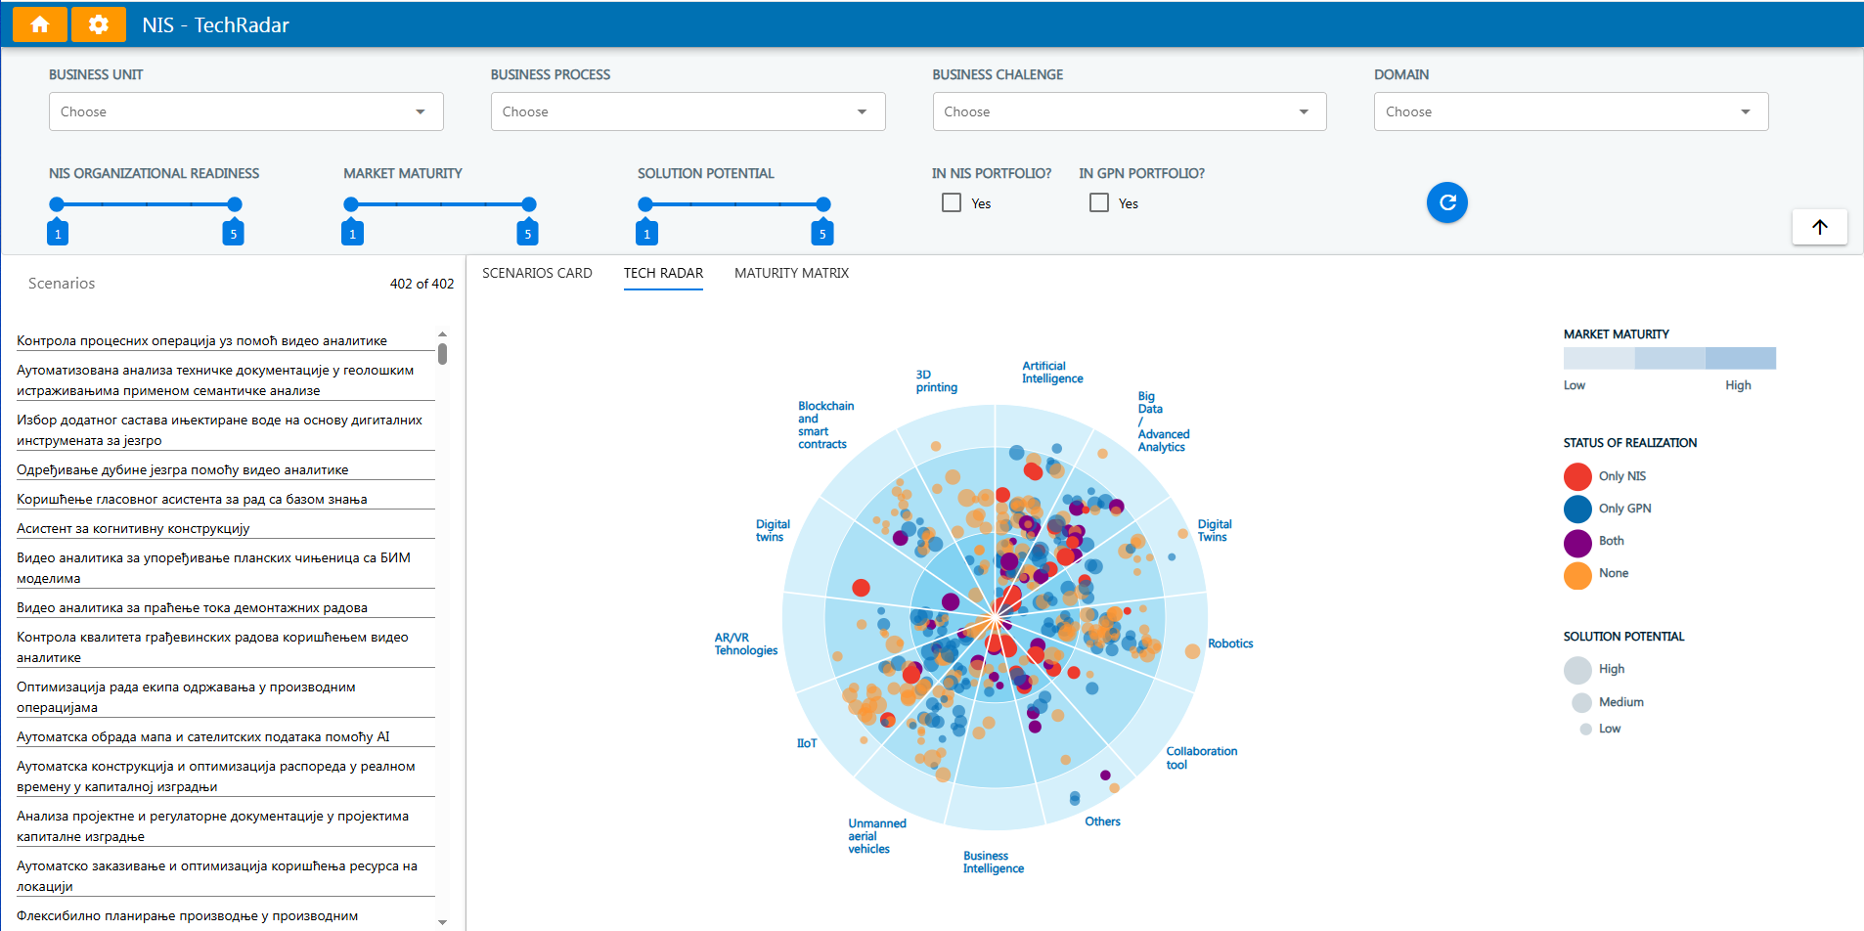
Task: Click orange None legend circle
Action: point(1577,576)
